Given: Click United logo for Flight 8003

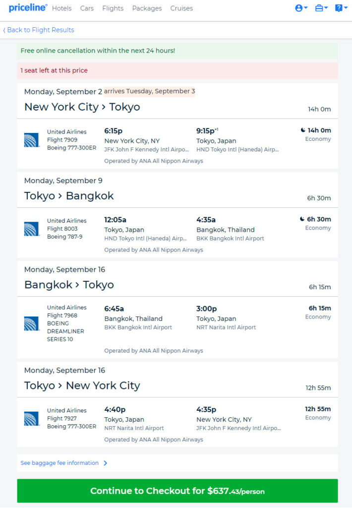Looking at the screenshot, I should click(32, 229).
